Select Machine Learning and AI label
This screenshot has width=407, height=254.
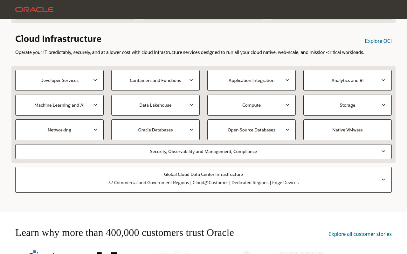pyautogui.click(x=59, y=105)
